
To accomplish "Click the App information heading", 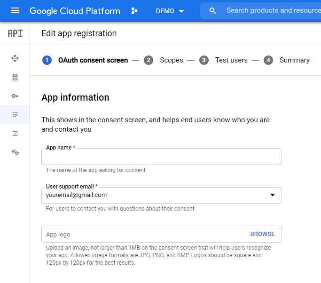I will click(x=75, y=97).
